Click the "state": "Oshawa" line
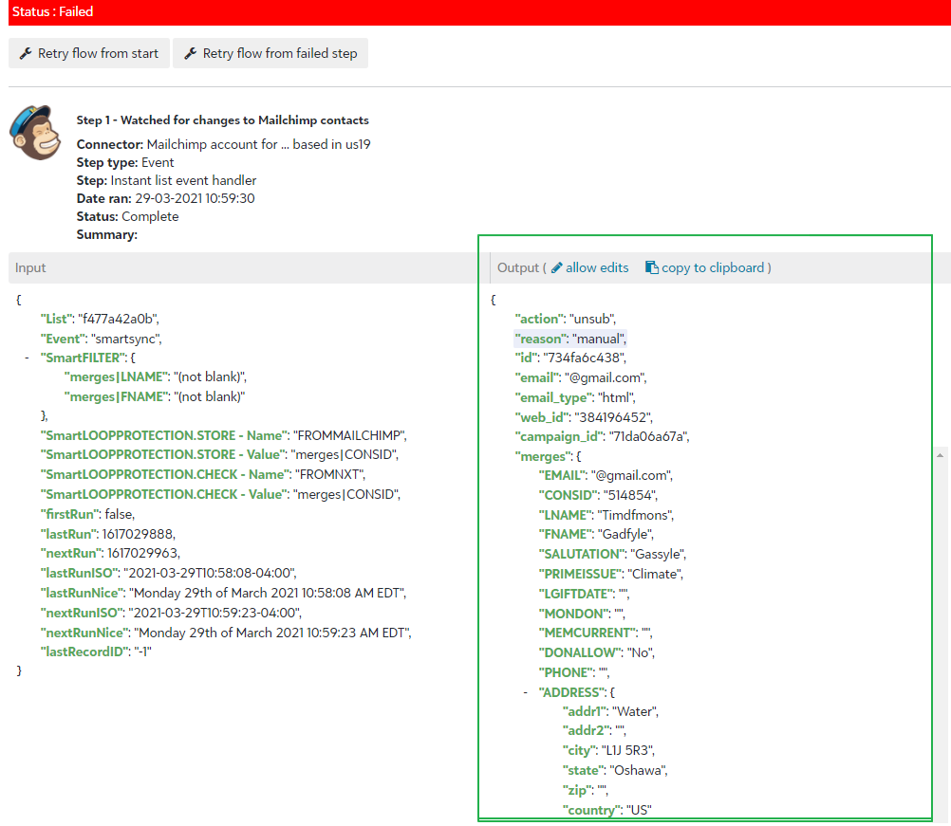Screen dimensions: 951x826 [x=615, y=770]
